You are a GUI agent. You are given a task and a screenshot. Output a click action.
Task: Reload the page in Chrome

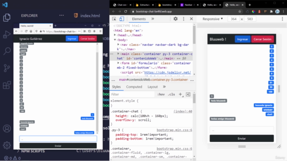point(126,11)
